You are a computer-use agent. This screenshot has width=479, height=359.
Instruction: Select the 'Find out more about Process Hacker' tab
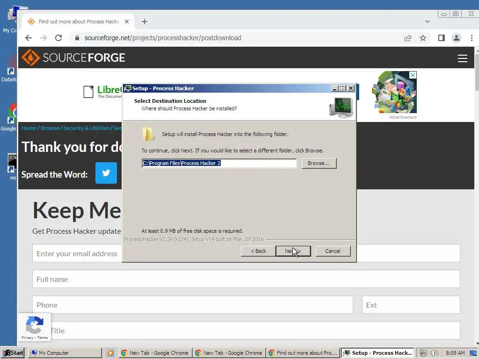tap(78, 22)
